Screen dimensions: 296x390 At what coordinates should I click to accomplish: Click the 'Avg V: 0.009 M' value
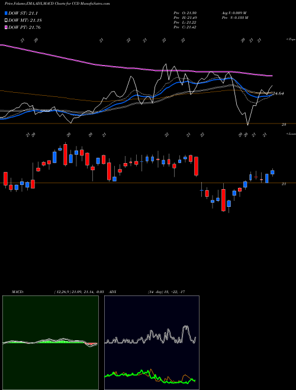(234, 13)
